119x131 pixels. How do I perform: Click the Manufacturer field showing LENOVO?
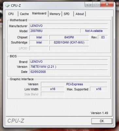coord(69,26)
